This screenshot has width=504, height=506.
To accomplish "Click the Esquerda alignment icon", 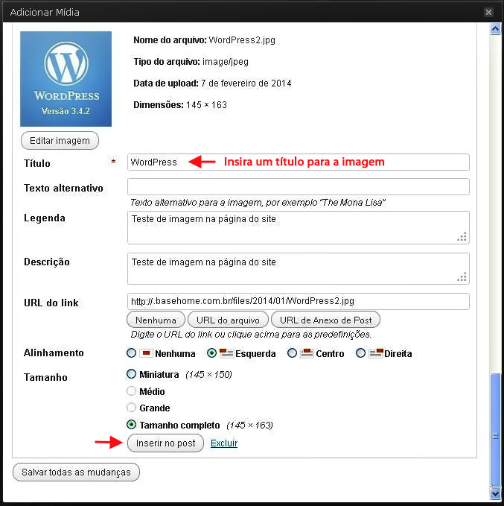I will 226,353.
